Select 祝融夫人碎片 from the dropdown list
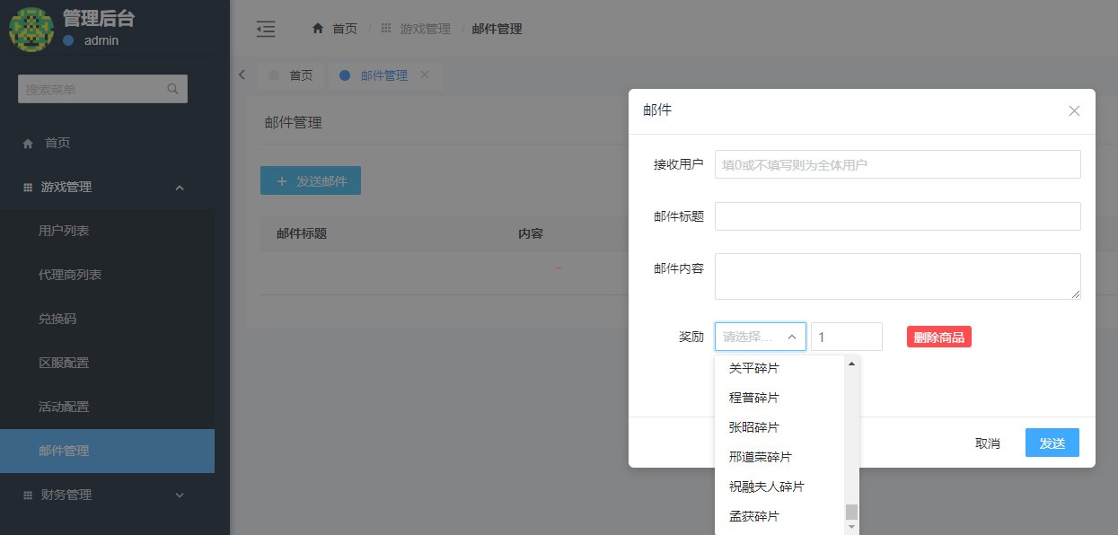The image size is (1118, 535). pos(766,487)
